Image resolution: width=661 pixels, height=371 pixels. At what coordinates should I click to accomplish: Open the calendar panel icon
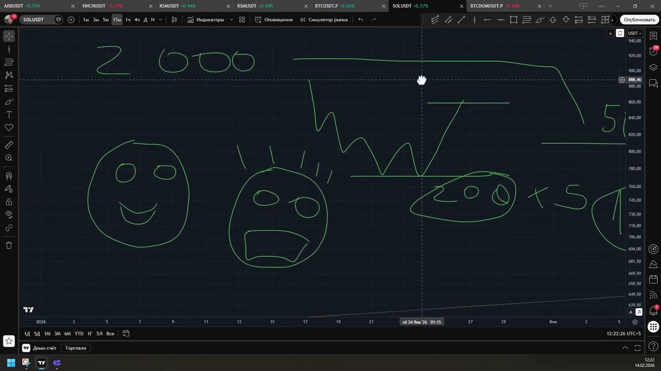(x=653, y=279)
